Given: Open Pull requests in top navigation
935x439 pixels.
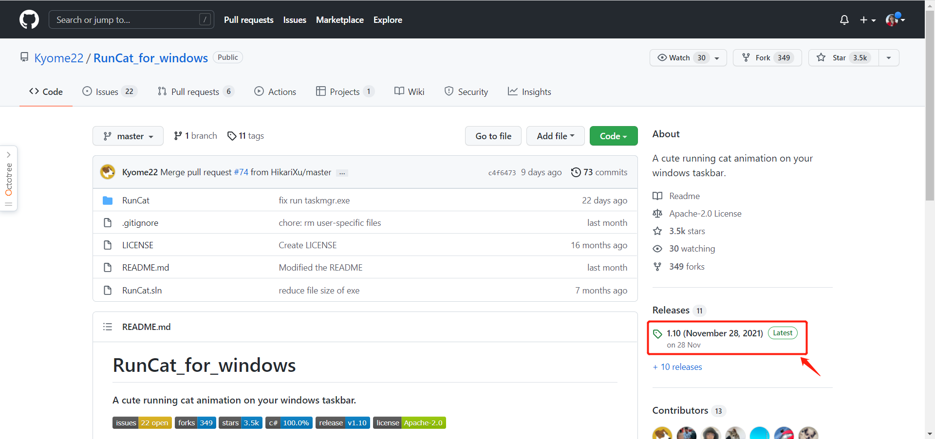Looking at the screenshot, I should pyautogui.click(x=248, y=20).
